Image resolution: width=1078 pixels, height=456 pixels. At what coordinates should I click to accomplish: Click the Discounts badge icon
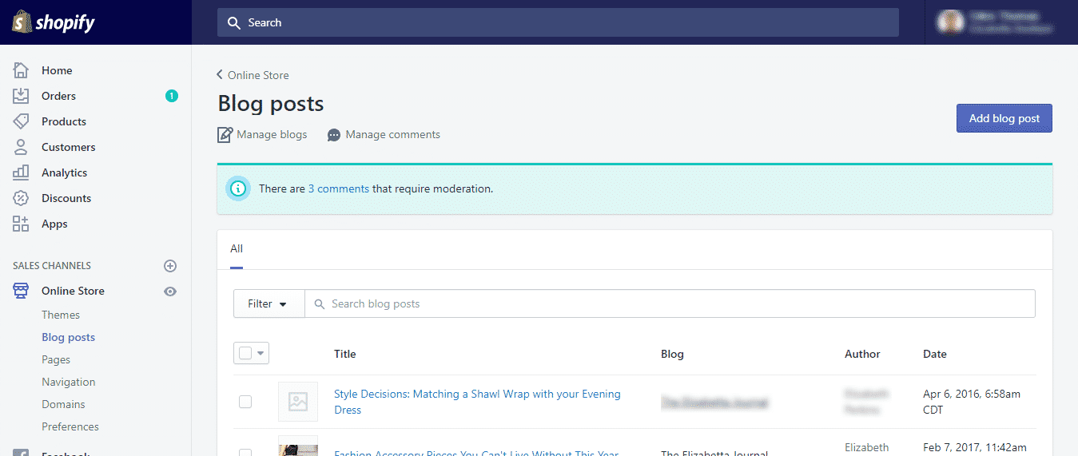tap(22, 198)
